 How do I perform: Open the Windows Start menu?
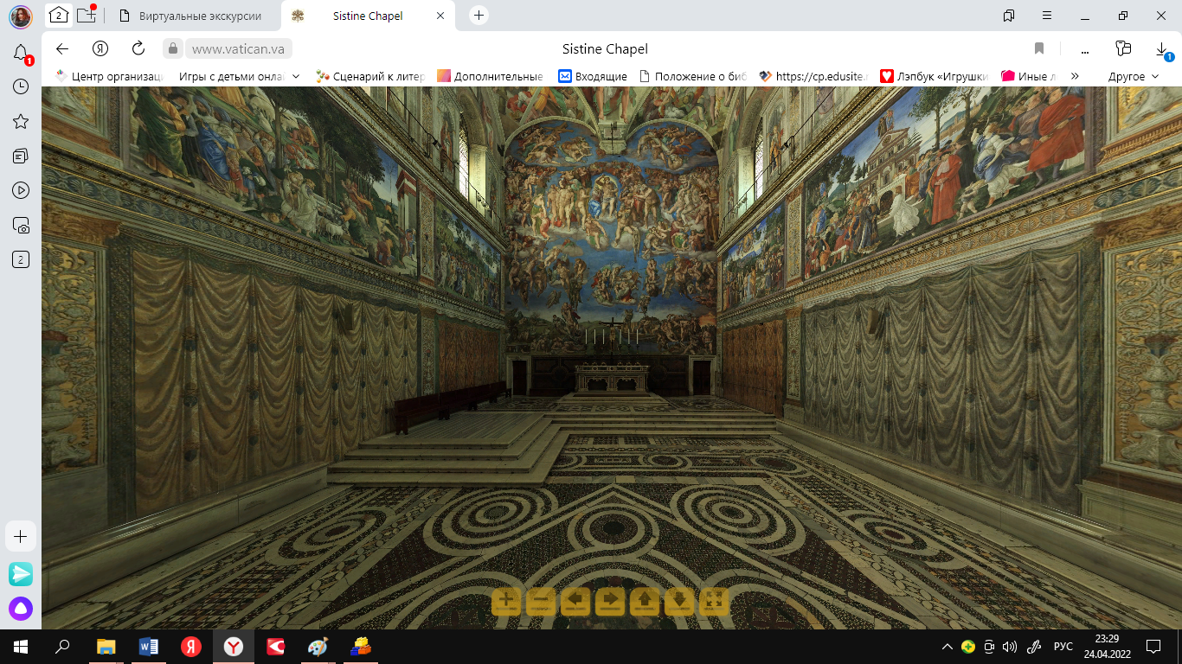coord(20,646)
